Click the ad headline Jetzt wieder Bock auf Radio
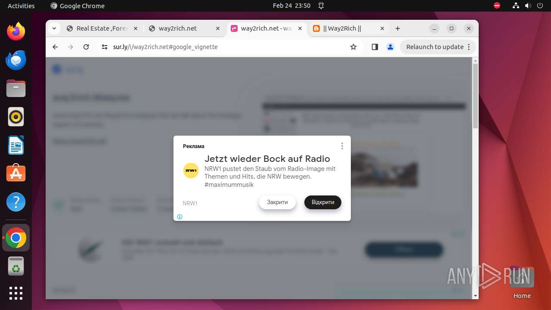Image resolution: width=551 pixels, height=310 pixels. [267, 159]
